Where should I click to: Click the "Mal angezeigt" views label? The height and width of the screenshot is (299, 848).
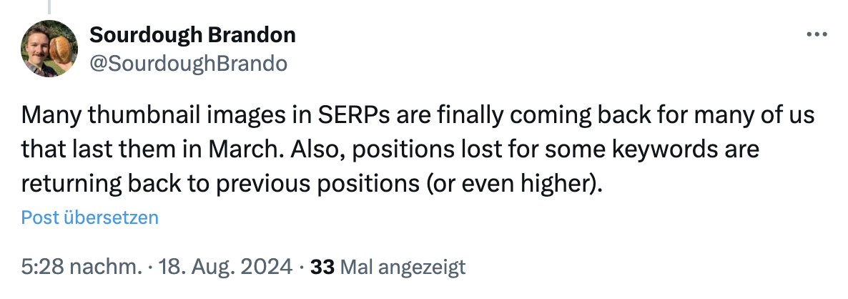click(x=403, y=268)
